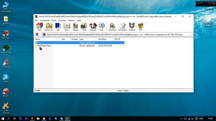The image size is (216, 121).
Task: Select the TechSmith Camtasia desktop folder
Action: click(x=208, y=22)
